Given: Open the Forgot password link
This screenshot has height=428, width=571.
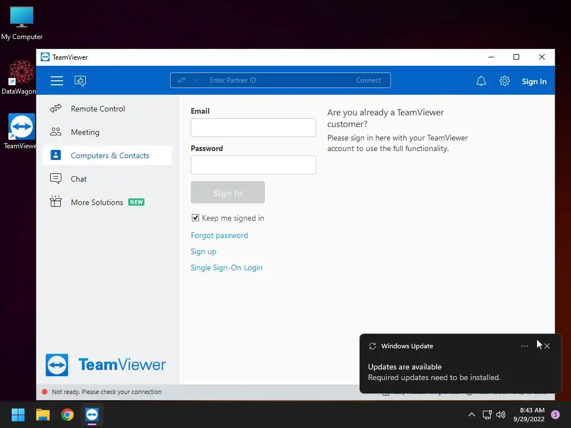Looking at the screenshot, I should tap(219, 236).
